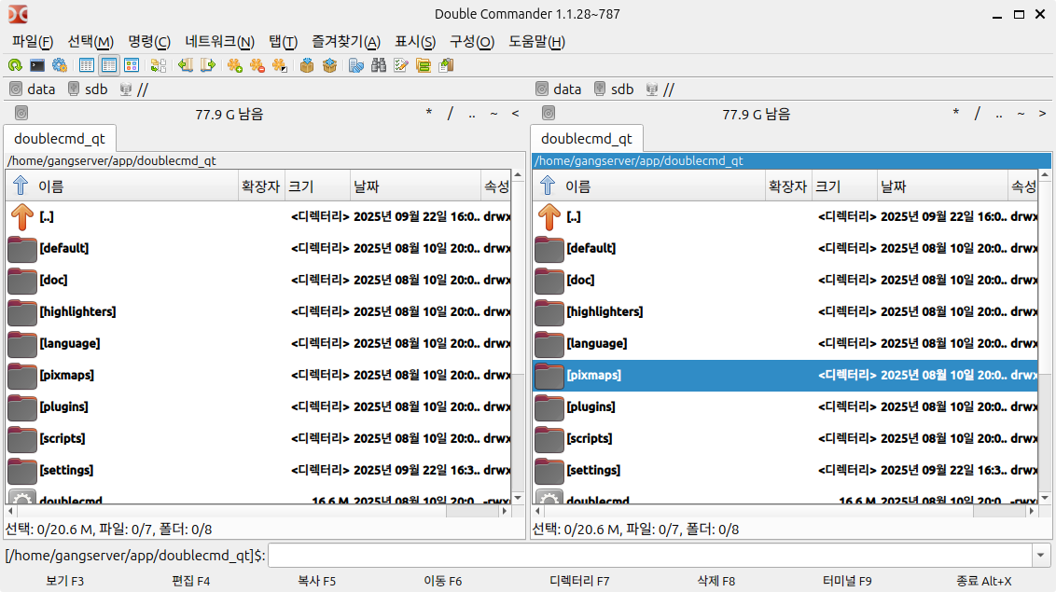
Task: Select [plugins] folder in left panel
Action: click(258, 407)
